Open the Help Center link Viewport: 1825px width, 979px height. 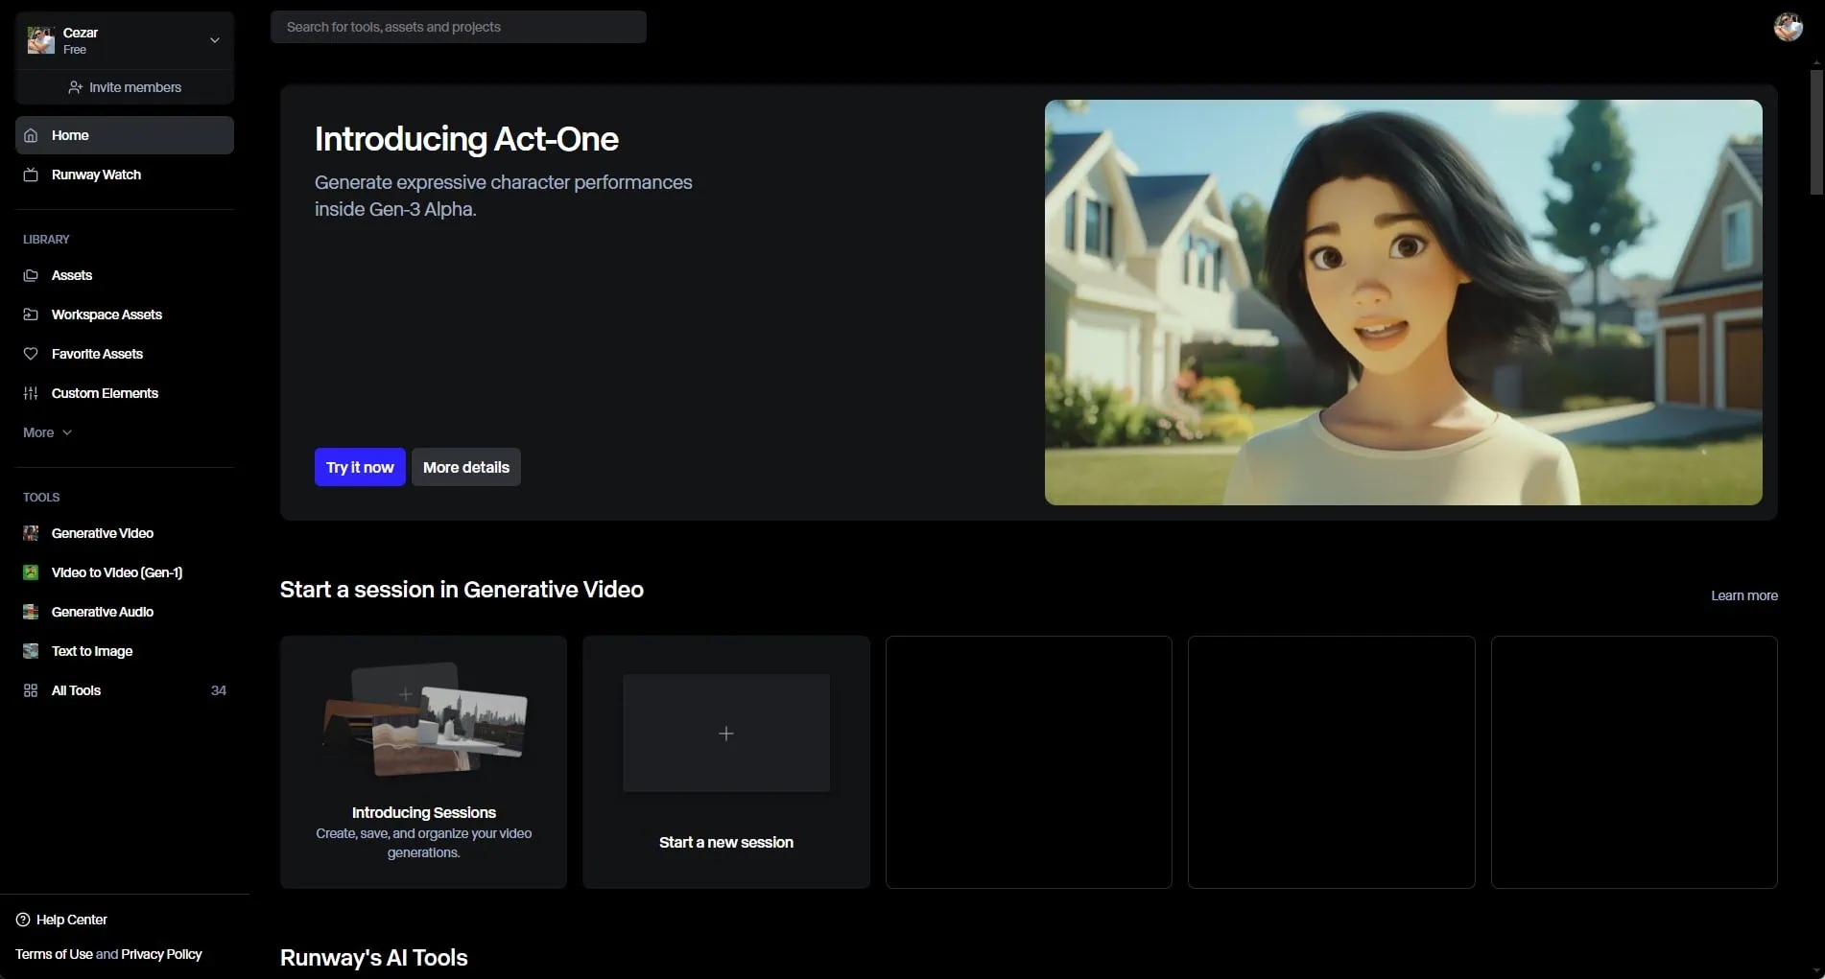tap(61, 920)
